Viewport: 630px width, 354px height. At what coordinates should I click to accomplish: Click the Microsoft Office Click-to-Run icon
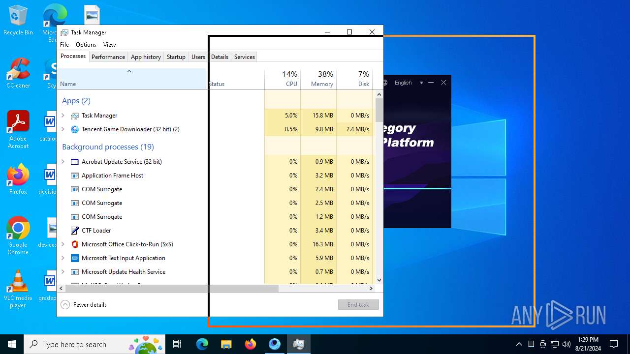75,244
